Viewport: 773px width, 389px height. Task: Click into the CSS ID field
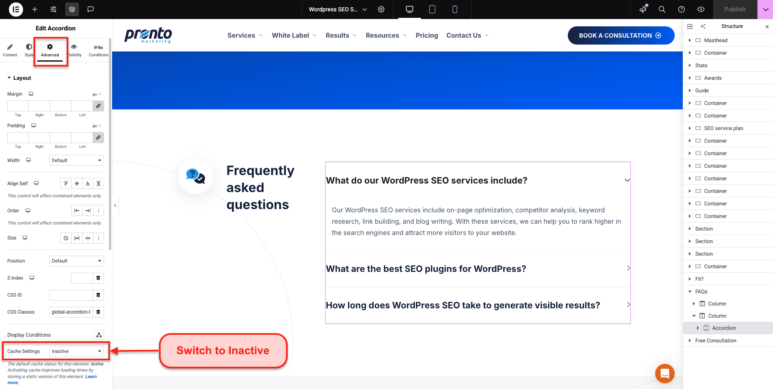coord(71,295)
